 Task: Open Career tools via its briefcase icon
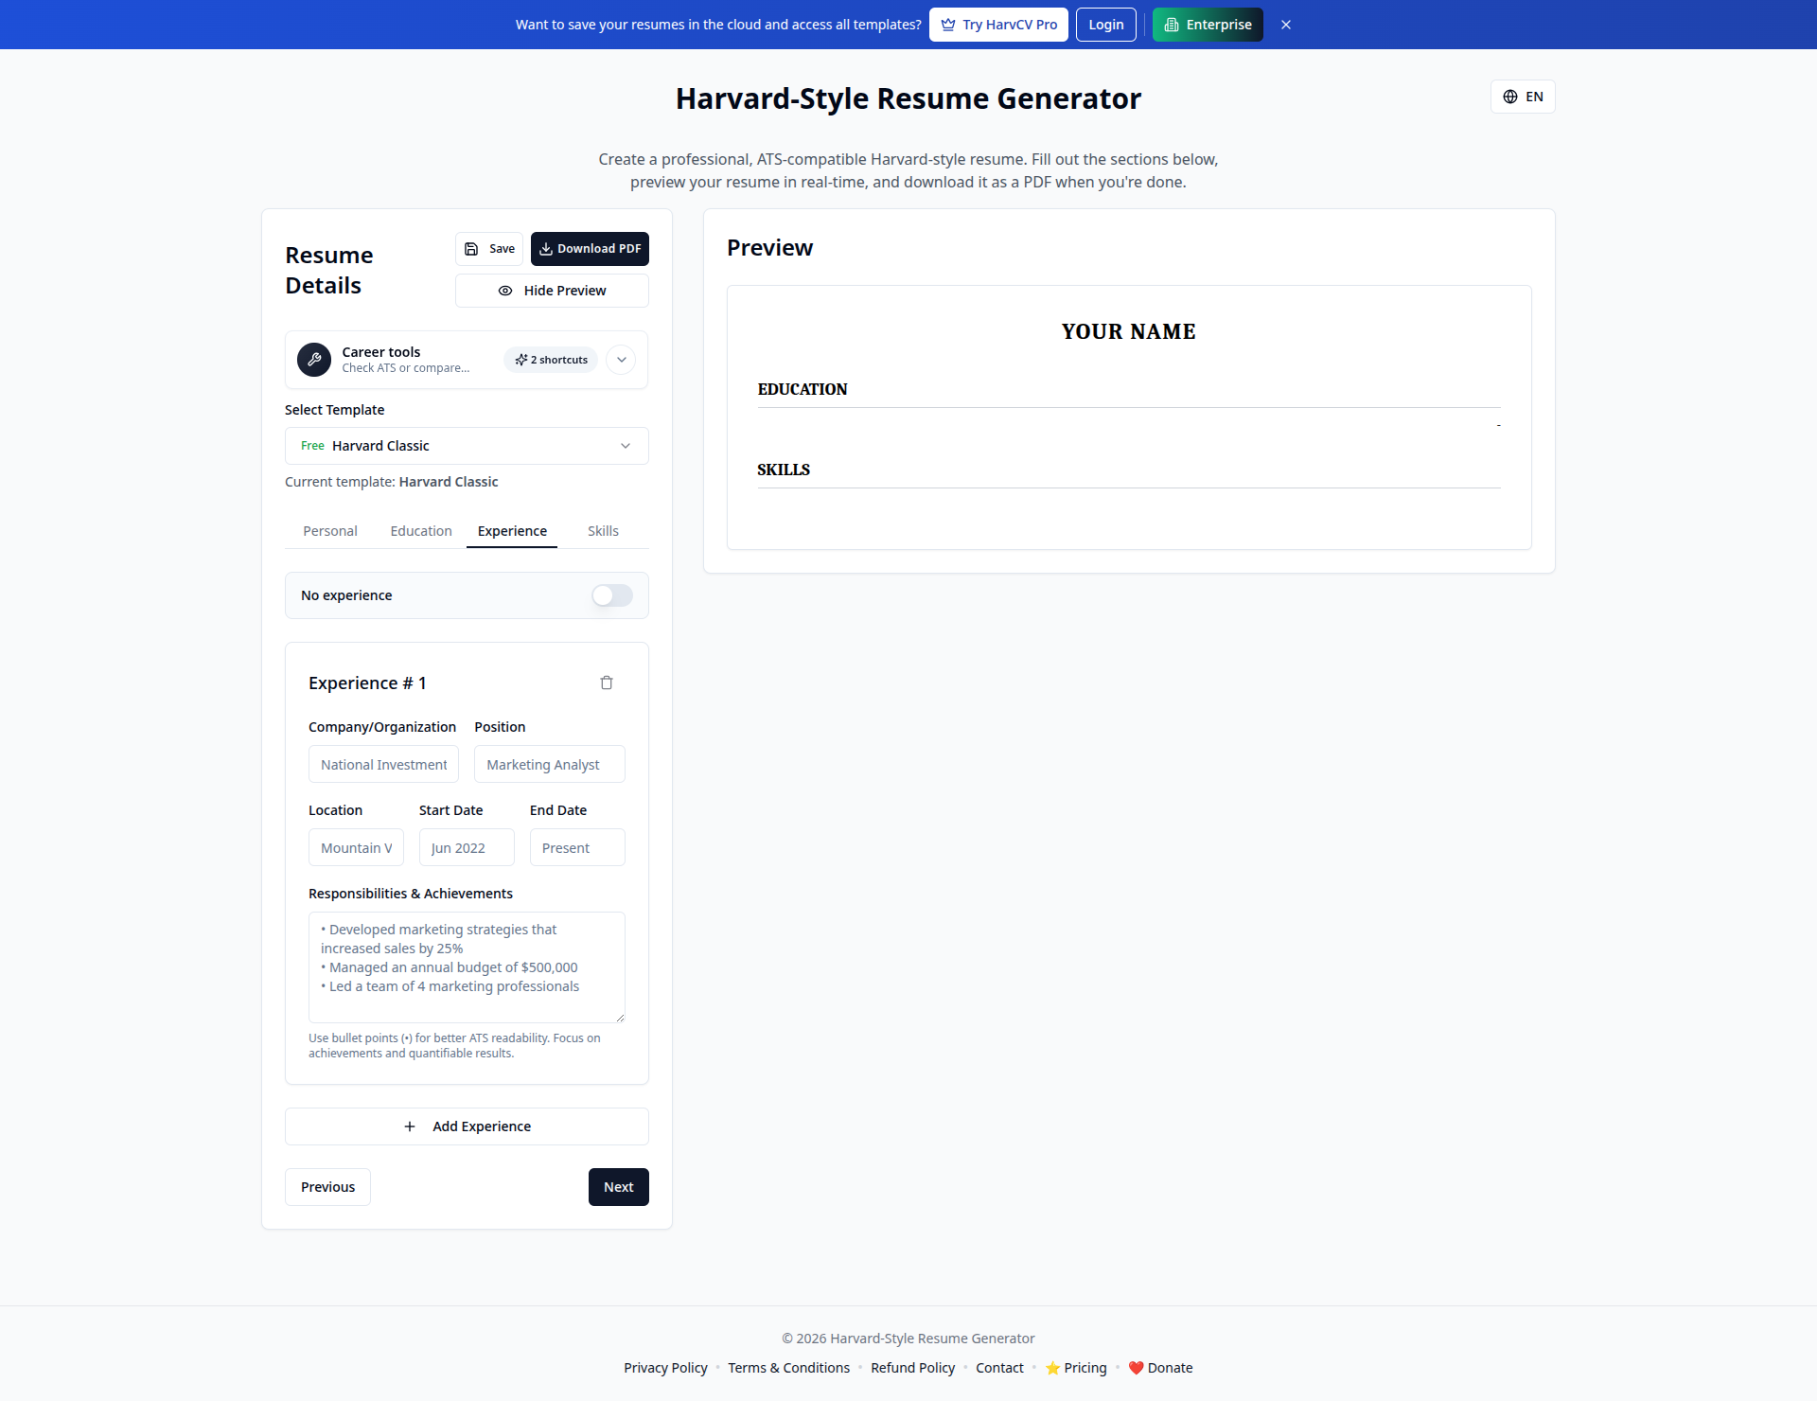pyautogui.click(x=313, y=360)
